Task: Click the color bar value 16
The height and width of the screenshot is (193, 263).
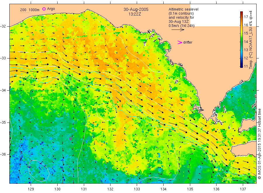Action: point(246,25)
